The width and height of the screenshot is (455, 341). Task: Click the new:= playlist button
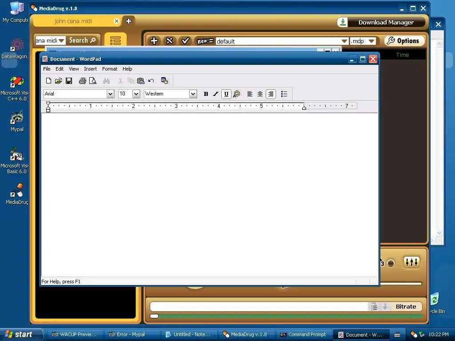(x=205, y=41)
